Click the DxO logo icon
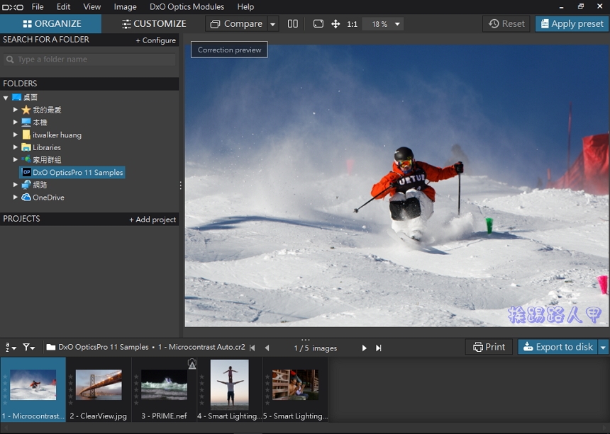Viewport: 610px width, 434px height. point(13,7)
